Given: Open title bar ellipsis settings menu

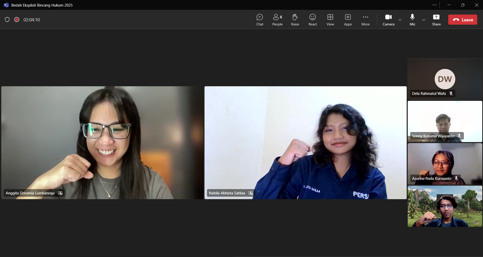Looking at the screenshot, I should (434, 5).
